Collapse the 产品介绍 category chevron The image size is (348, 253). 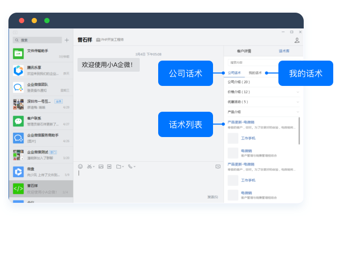[298, 112]
